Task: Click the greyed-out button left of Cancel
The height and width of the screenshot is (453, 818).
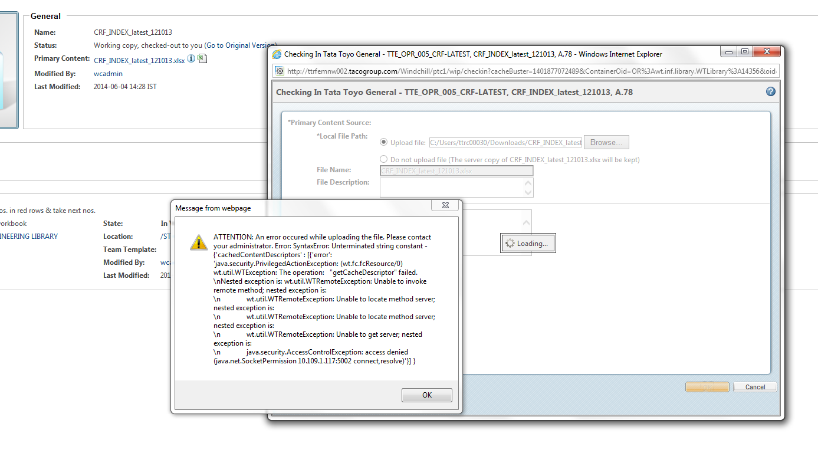Action: click(x=707, y=387)
